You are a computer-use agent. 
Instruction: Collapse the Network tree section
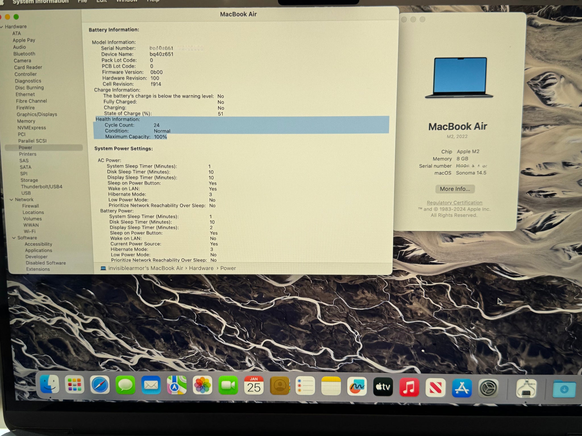(x=11, y=200)
